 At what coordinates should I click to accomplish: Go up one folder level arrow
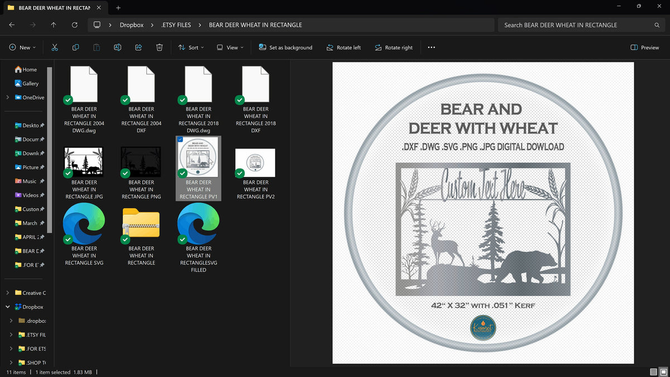tap(54, 25)
